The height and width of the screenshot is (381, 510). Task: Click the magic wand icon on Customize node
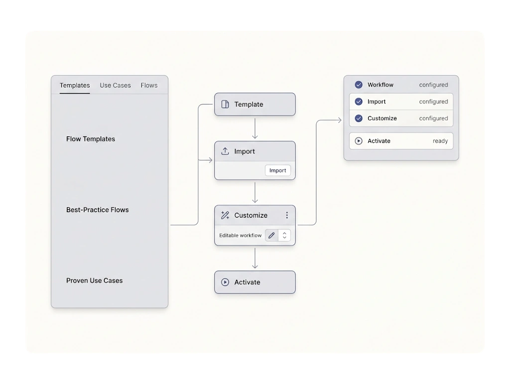click(x=225, y=215)
